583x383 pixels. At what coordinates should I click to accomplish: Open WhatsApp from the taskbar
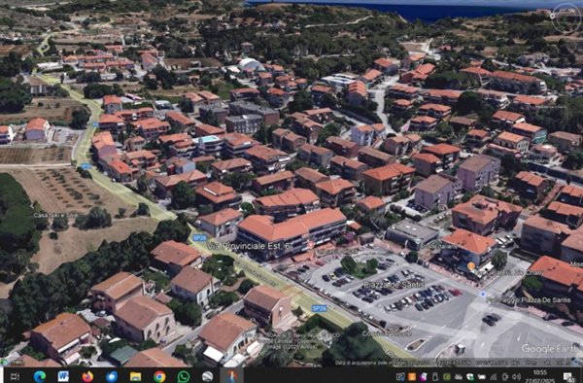point(184,376)
